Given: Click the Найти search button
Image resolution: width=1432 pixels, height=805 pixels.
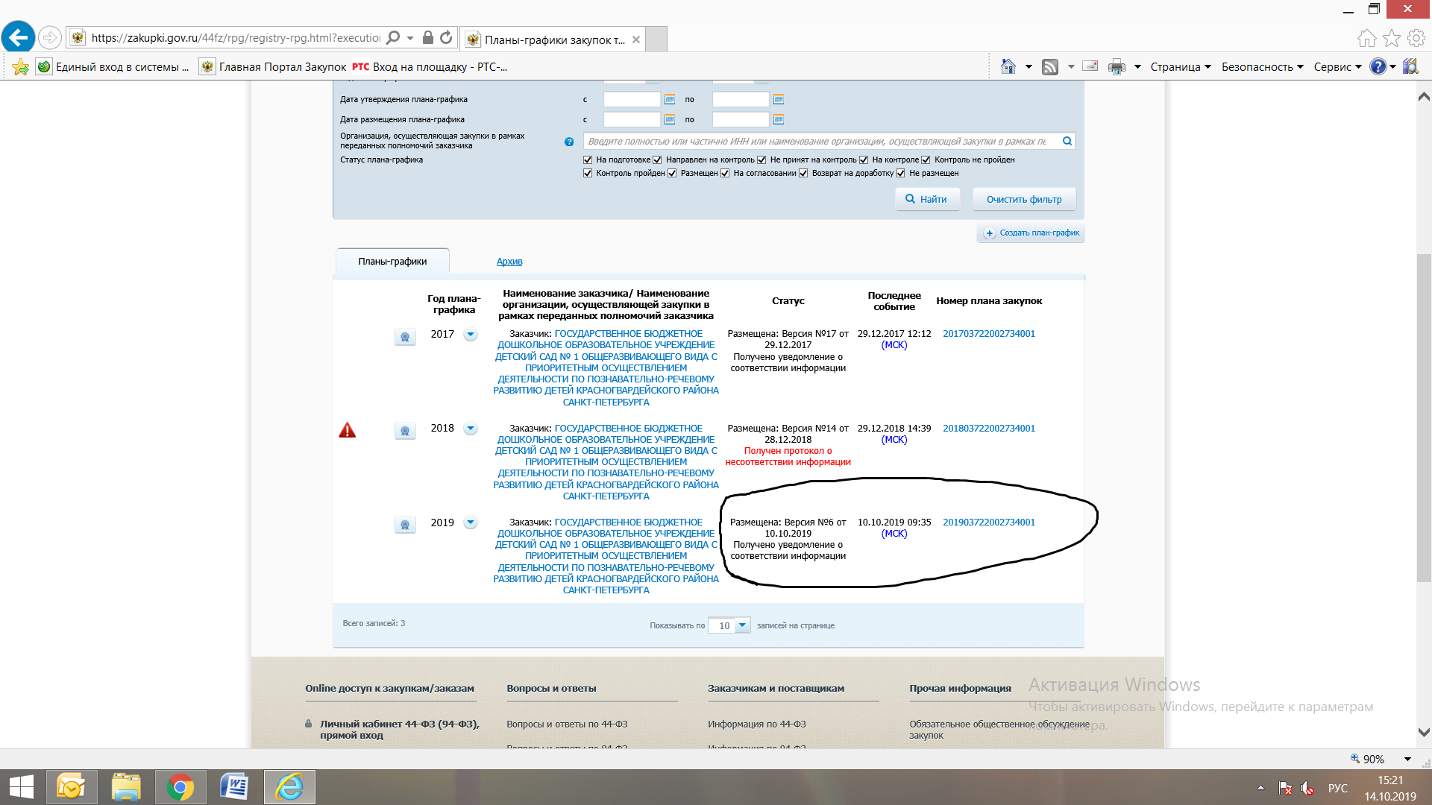Looking at the screenshot, I should [x=926, y=199].
